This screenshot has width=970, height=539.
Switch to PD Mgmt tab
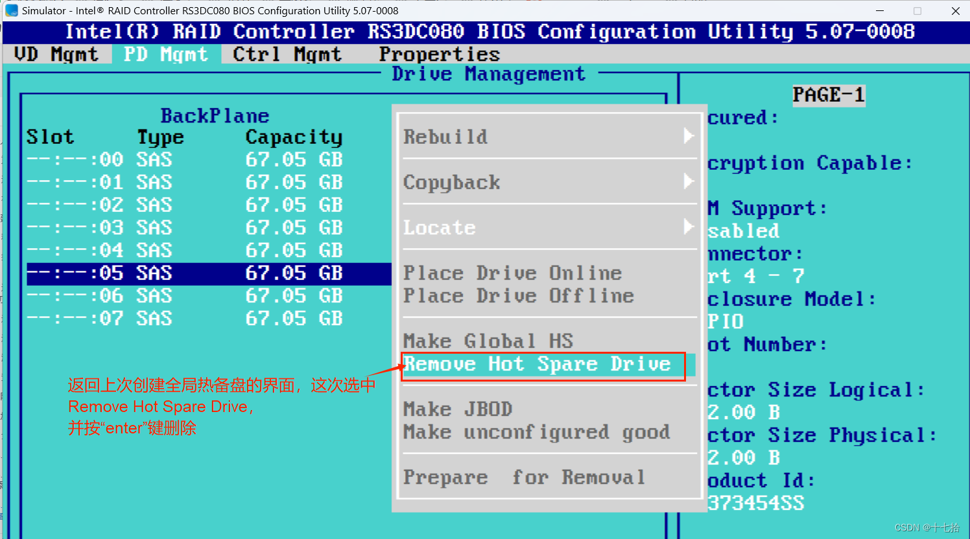(x=166, y=54)
